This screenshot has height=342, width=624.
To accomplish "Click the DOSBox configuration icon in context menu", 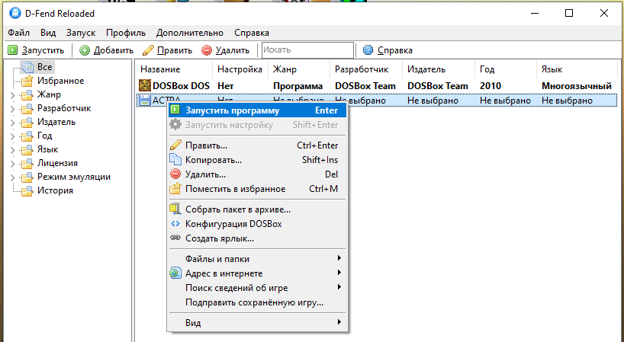I will (x=175, y=224).
